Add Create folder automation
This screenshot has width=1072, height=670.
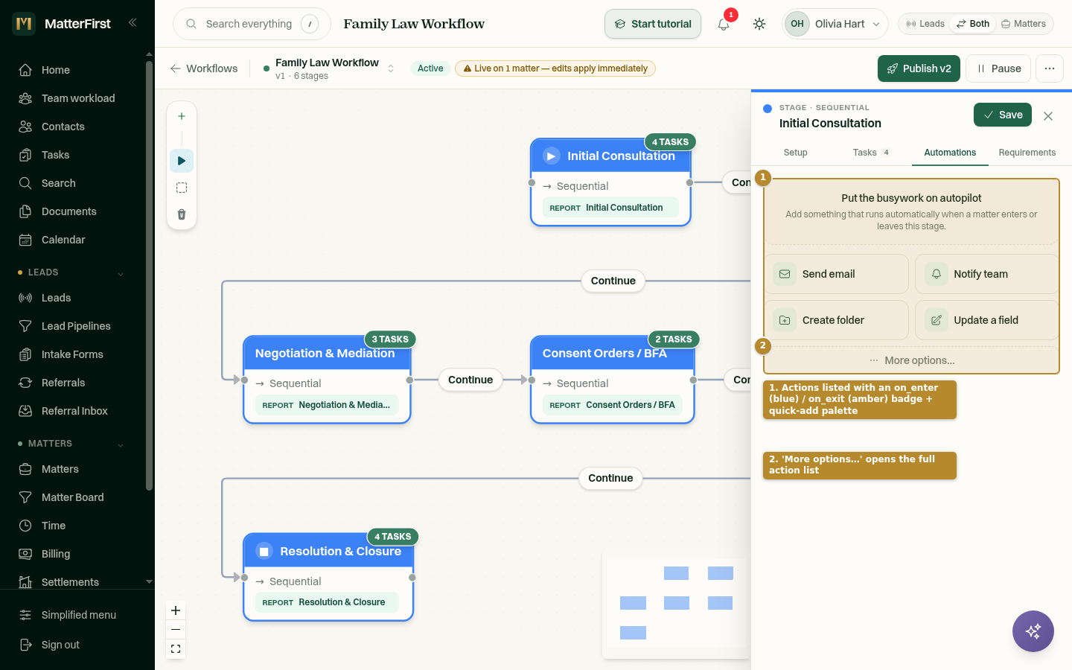pyautogui.click(x=837, y=320)
